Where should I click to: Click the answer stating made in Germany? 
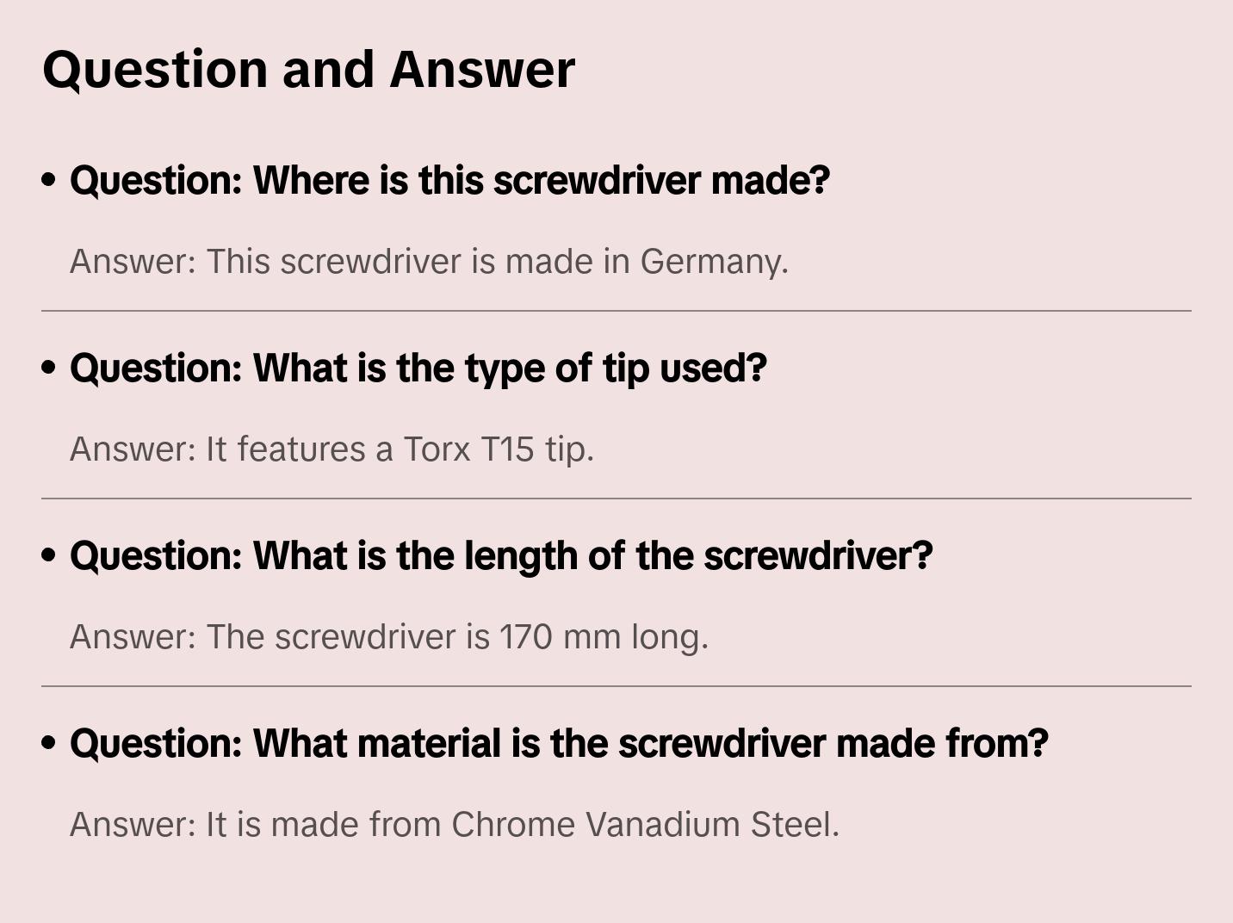(x=429, y=261)
